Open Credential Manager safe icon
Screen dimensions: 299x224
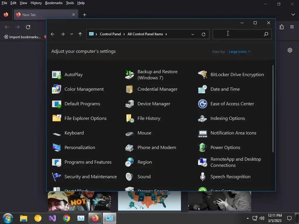(x=129, y=89)
